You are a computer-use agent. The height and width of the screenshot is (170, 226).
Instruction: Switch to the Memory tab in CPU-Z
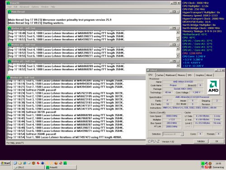point(181,75)
